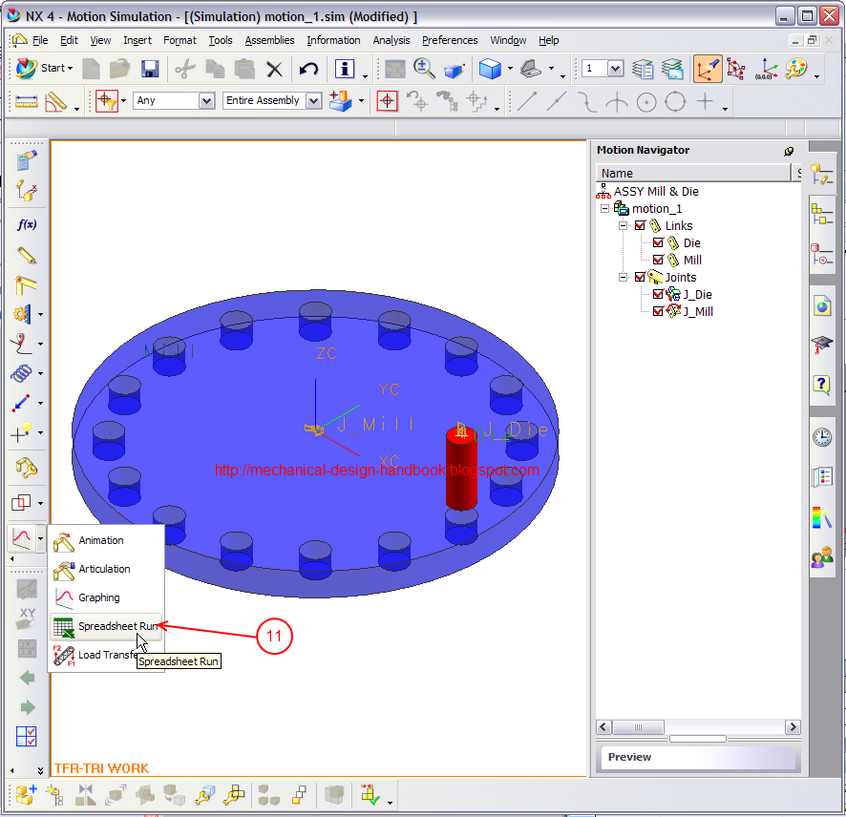The width and height of the screenshot is (846, 817).
Task: Open the rendering style dropdown arrow
Action: click(510, 69)
